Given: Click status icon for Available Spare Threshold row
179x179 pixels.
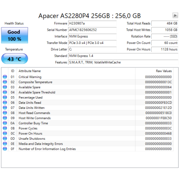Looking at the screenshot, I should (x=5, y=92).
